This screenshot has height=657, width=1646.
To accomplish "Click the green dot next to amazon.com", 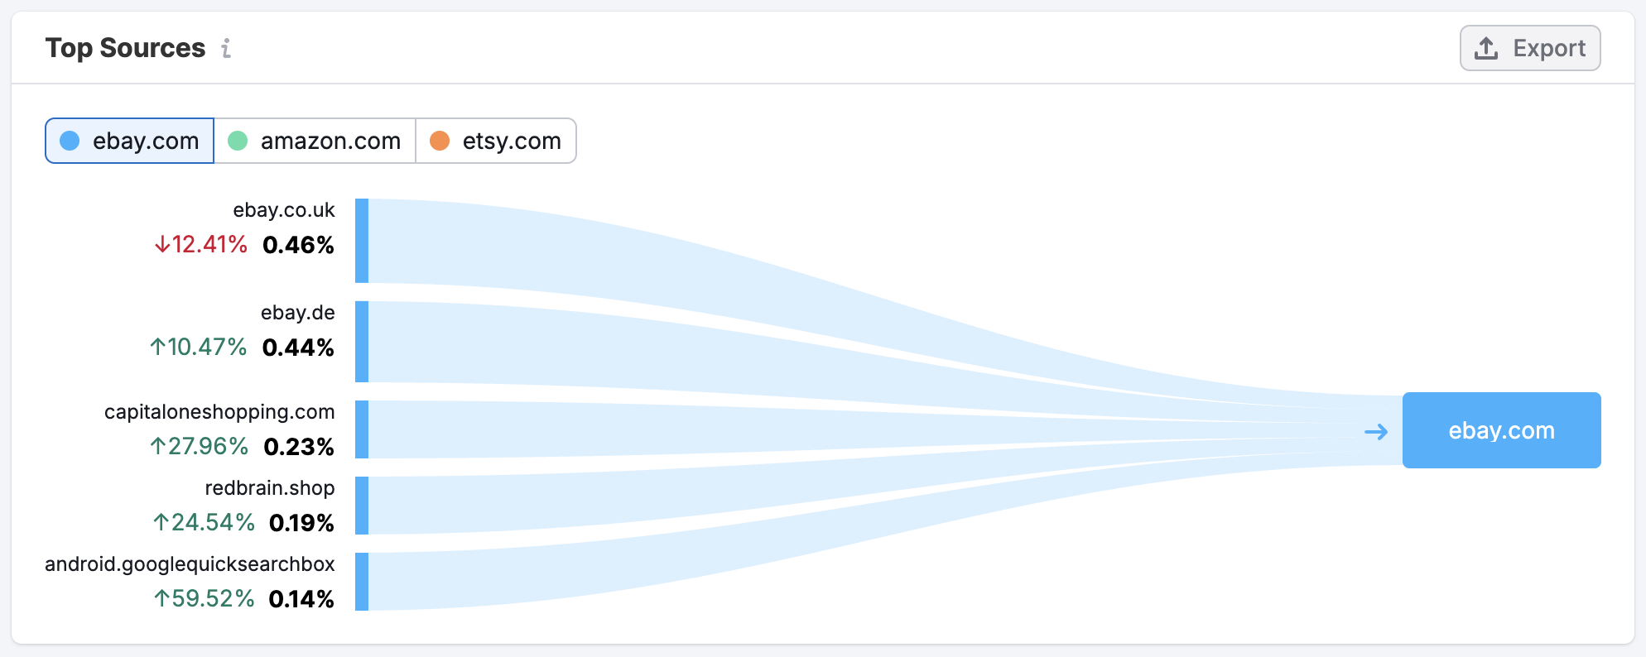I will tap(238, 141).
